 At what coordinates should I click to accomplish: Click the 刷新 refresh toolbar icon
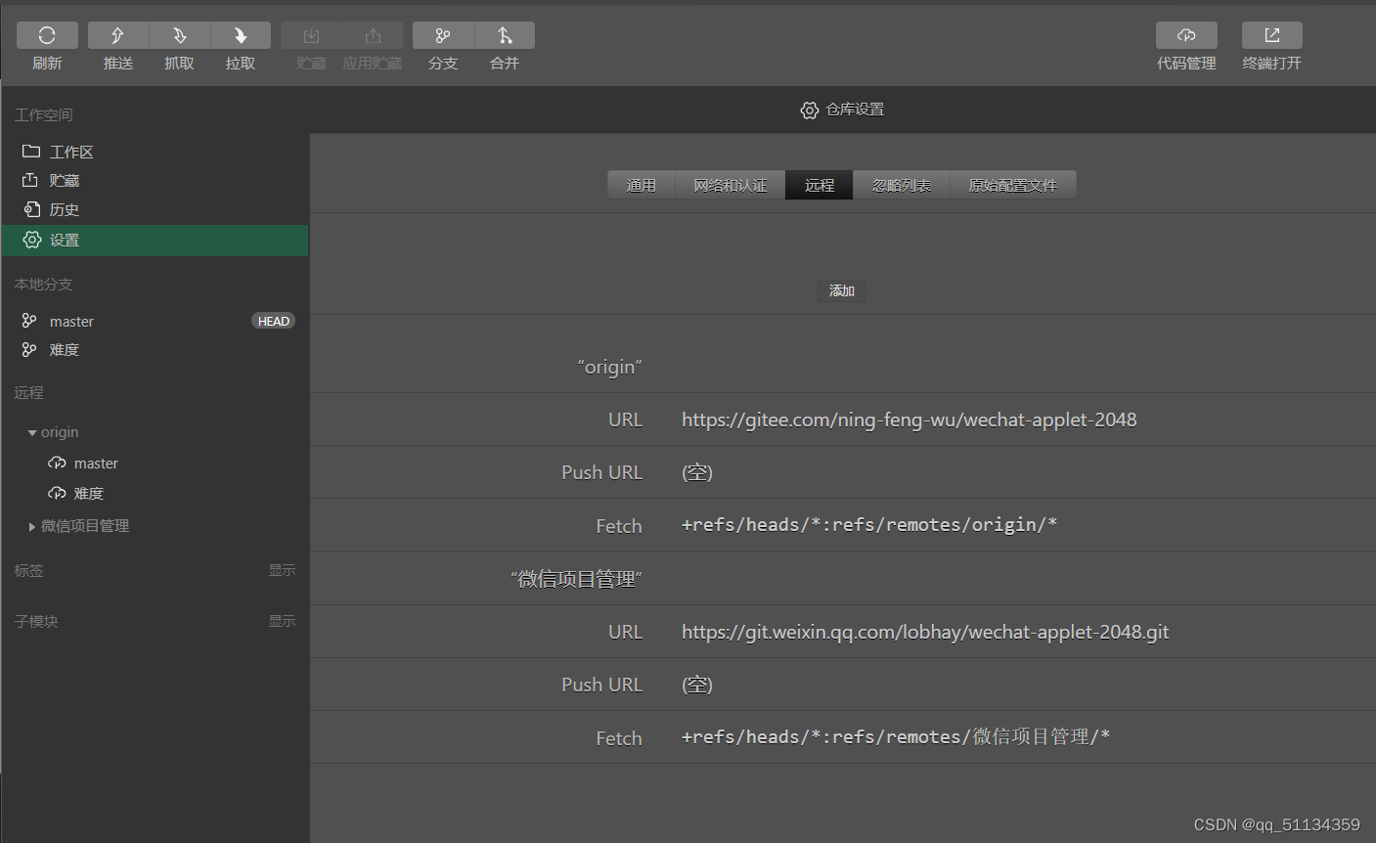[x=47, y=35]
